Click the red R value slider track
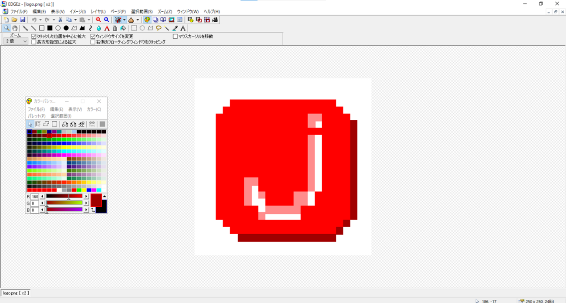This screenshot has width=566, height=303. (64, 196)
